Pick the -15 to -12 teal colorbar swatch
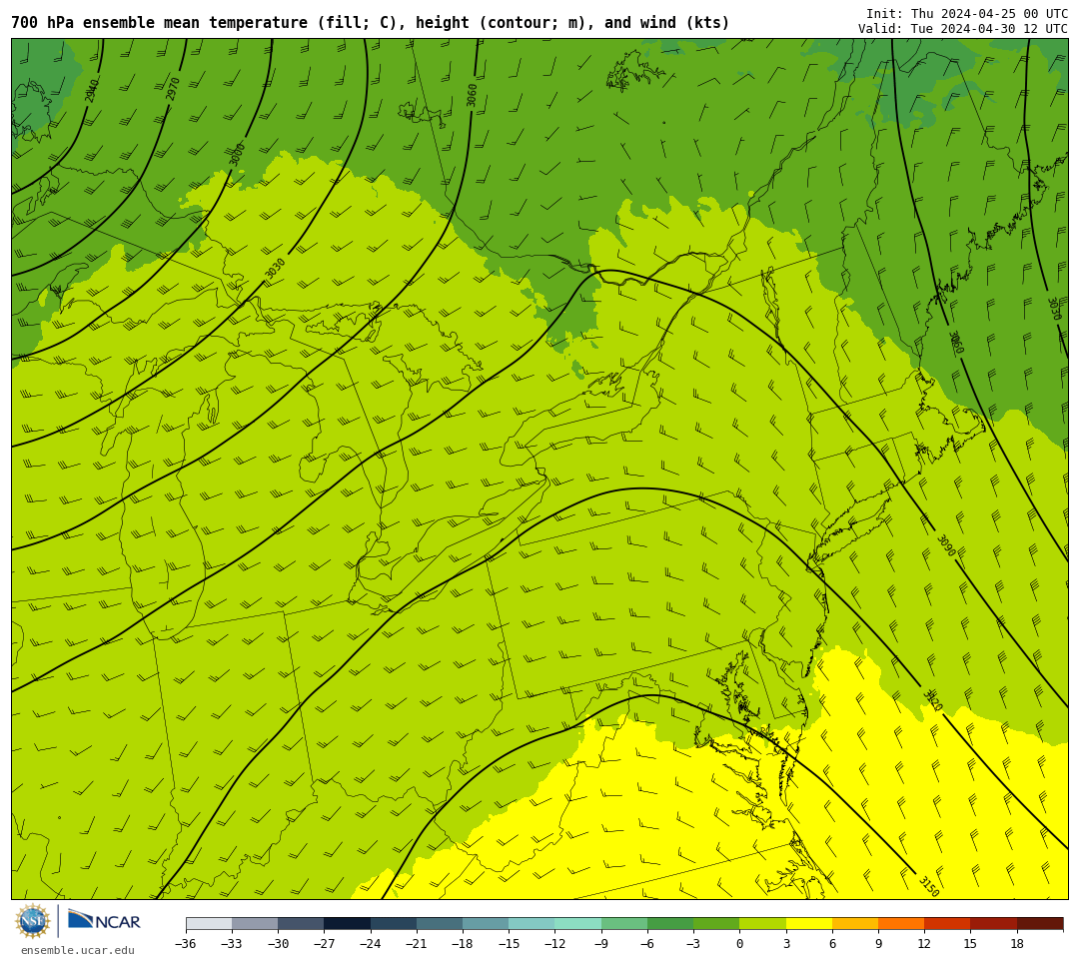The image size is (1079, 962). pos(532,924)
